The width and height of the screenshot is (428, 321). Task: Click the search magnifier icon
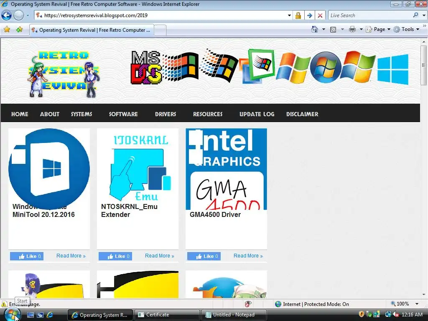pos(416,15)
